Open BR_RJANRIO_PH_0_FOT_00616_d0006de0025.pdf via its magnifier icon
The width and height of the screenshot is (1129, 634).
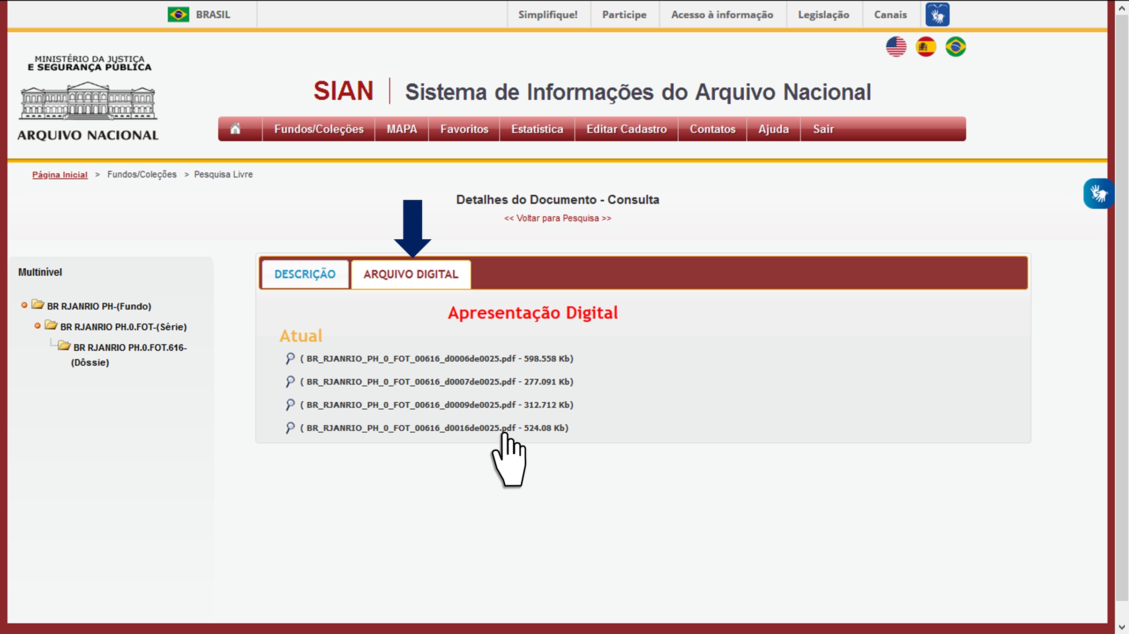(290, 358)
